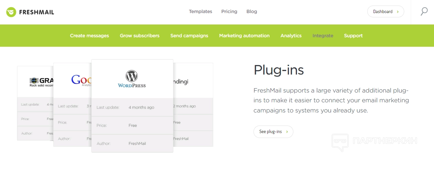
Task: Open Marketing automation in green bar
Action: pos(244,36)
